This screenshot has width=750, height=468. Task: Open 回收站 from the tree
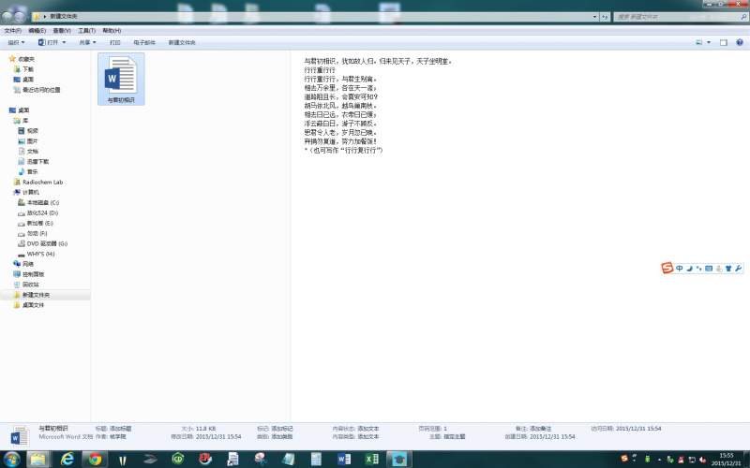pos(31,285)
